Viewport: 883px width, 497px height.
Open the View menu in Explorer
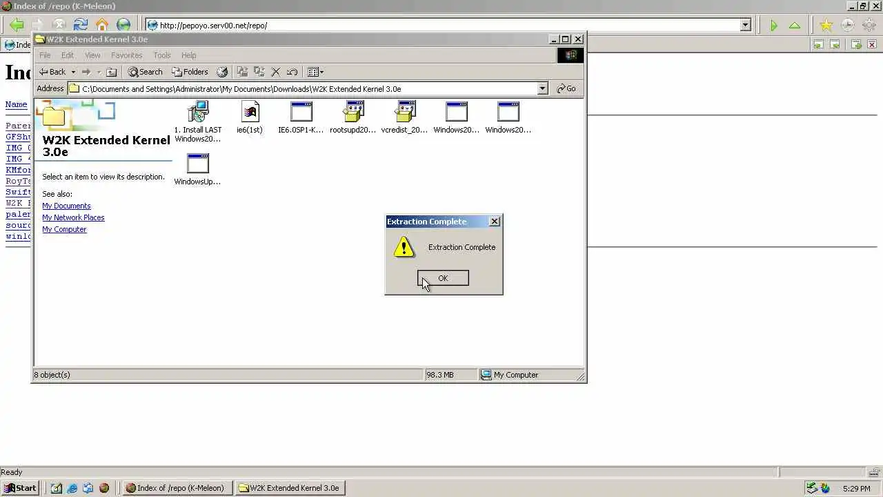point(92,55)
